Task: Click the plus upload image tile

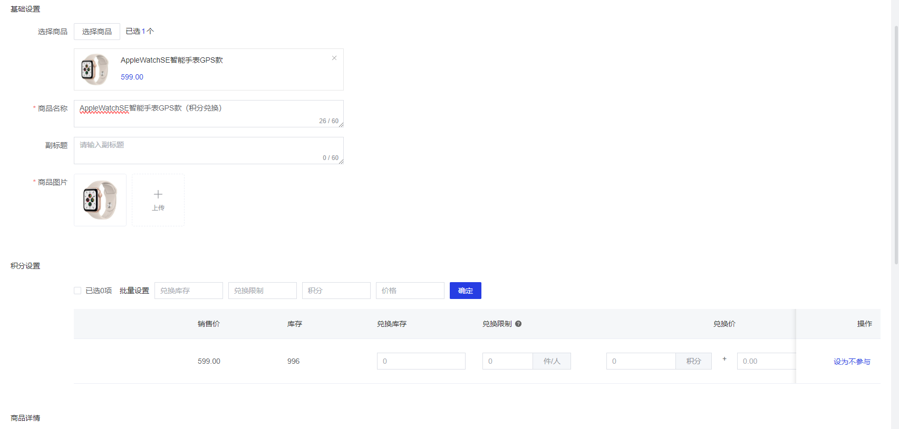Action: 158,200
